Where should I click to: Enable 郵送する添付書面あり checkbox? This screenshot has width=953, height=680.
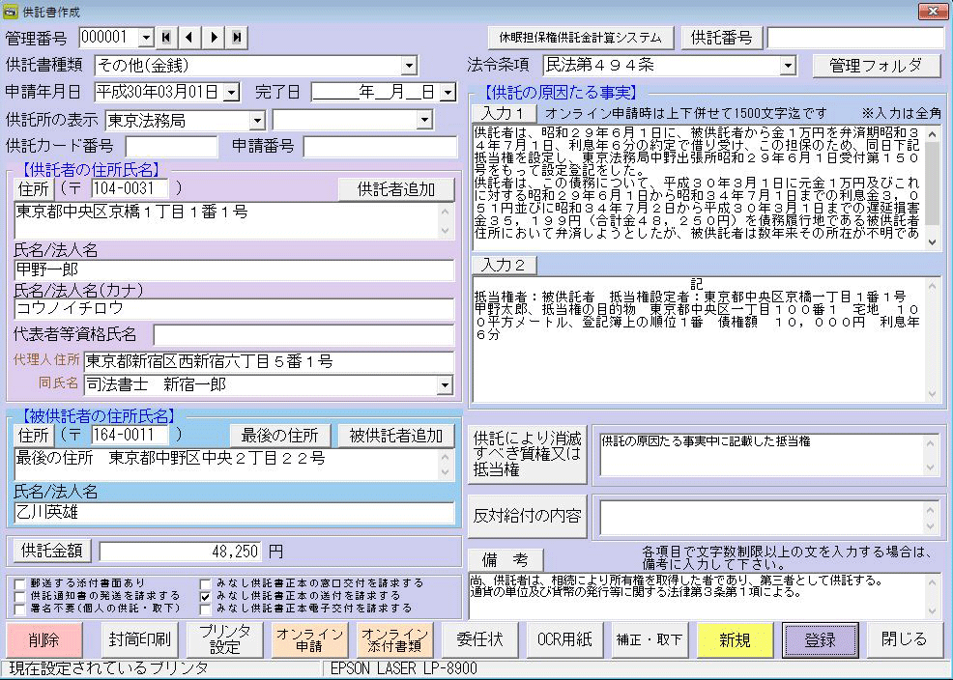click(x=20, y=583)
